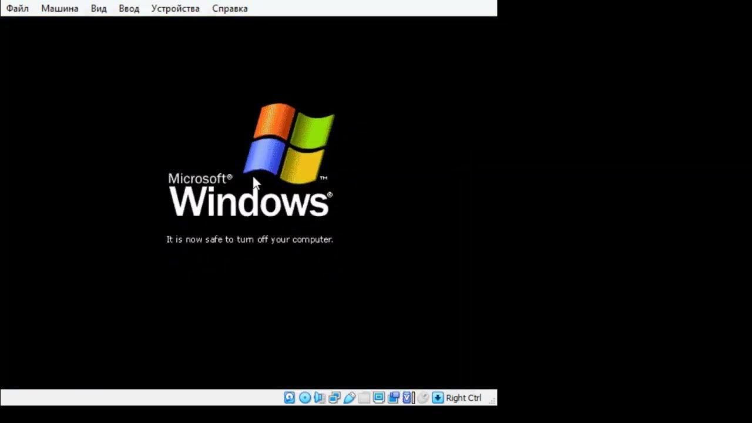The width and height of the screenshot is (752, 423).
Task: Click the mouse integration status icon
Action: click(423, 398)
